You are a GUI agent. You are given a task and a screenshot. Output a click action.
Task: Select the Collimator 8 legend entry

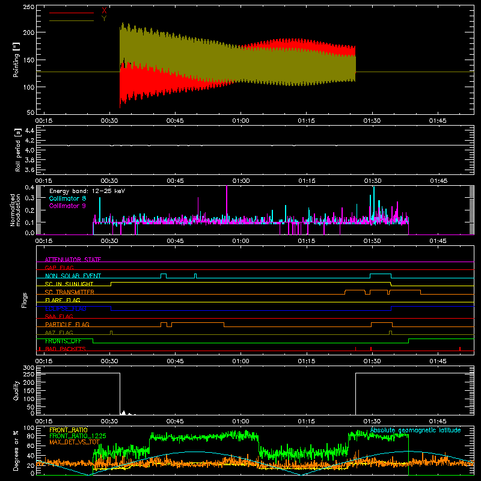click(67, 198)
